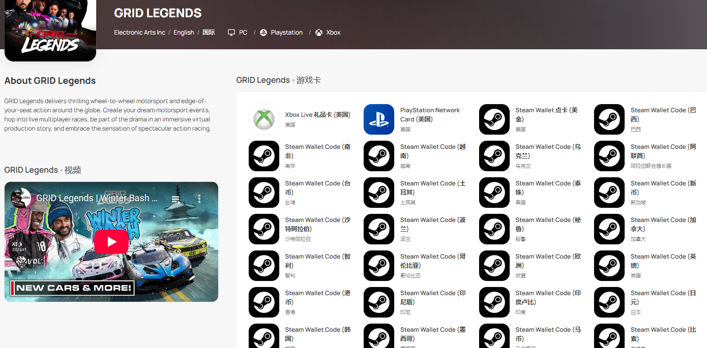This screenshot has height=348, width=707.
Task: Open Steam Wallet Code (越南) link
Action: 432,151
